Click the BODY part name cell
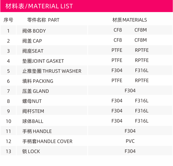 click(52, 30)
